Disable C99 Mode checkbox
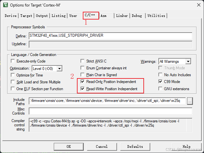This screenshot has width=204, height=153. coord(161,82)
